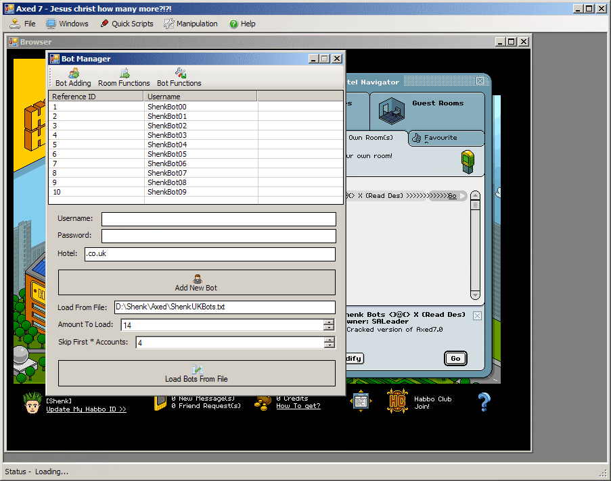The height and width of the screenshot is (481, 611).
Task: Select the ShenkBot05 row
Action: tap(196, 154)
